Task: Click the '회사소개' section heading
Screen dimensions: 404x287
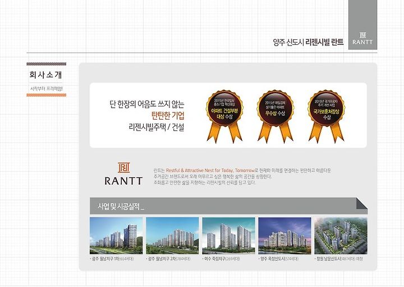Action: point(45,75)
